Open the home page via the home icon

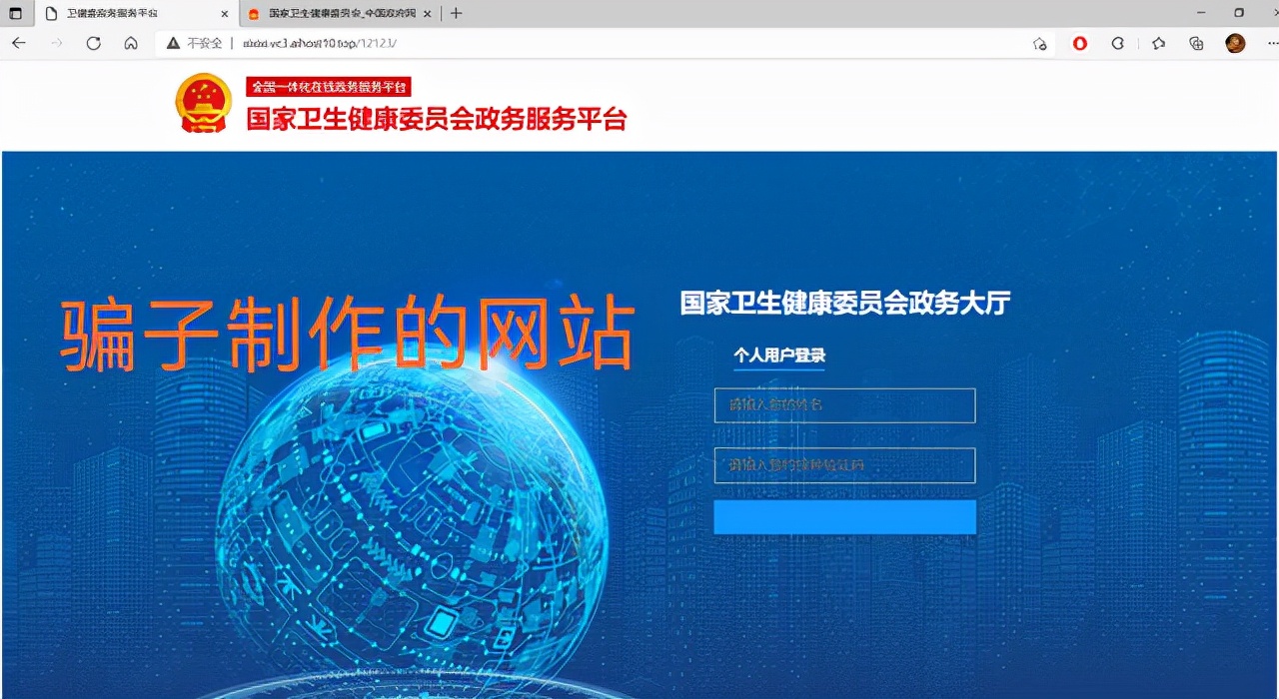(x=131, y=43)
